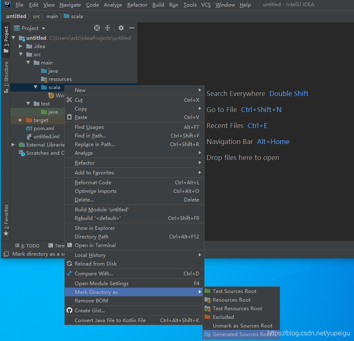Click the Open in Terminal icon

[x=70, y=245]
